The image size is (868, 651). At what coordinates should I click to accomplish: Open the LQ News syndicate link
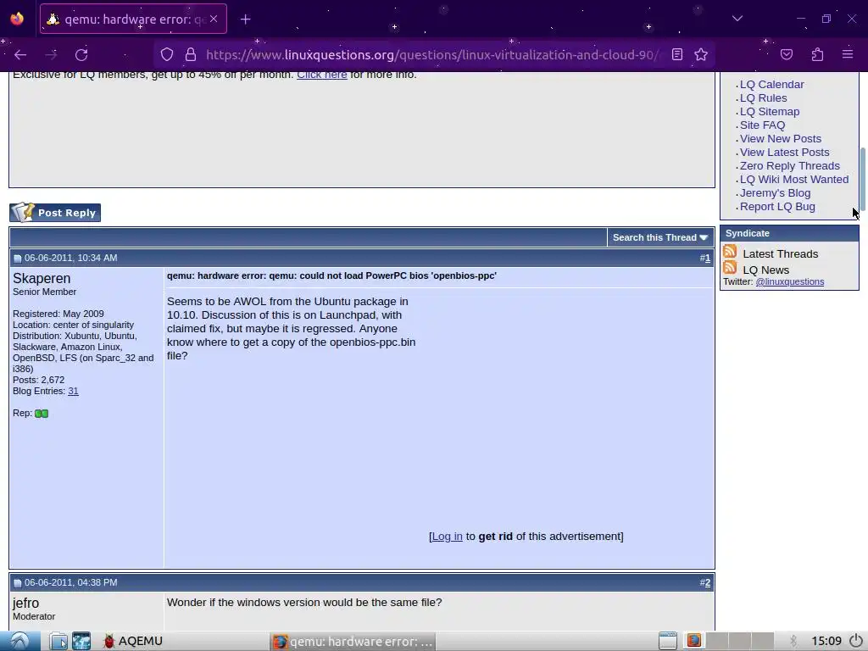pyautogui.click(x=765, y=270)
